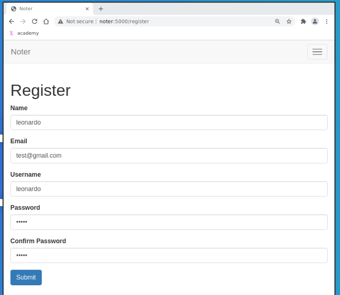
Task: Open a new tab with plus button
Action: click(x=101, y=9)
